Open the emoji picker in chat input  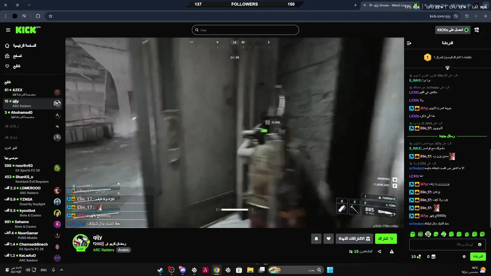[x=480, y=245]
